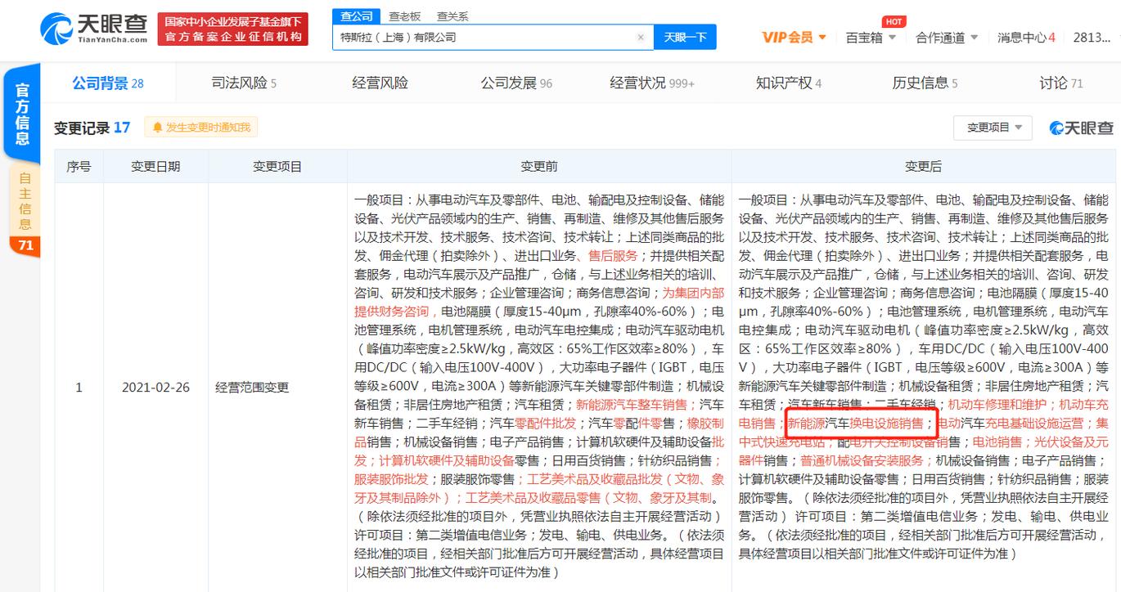Image resolution: width=1121 pixels, height=592 pixels.
Task: Open the 知识产权 tab
Action: [789, 83]
